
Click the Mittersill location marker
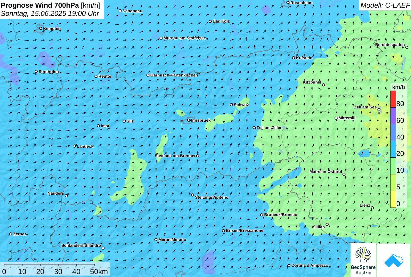336,118
